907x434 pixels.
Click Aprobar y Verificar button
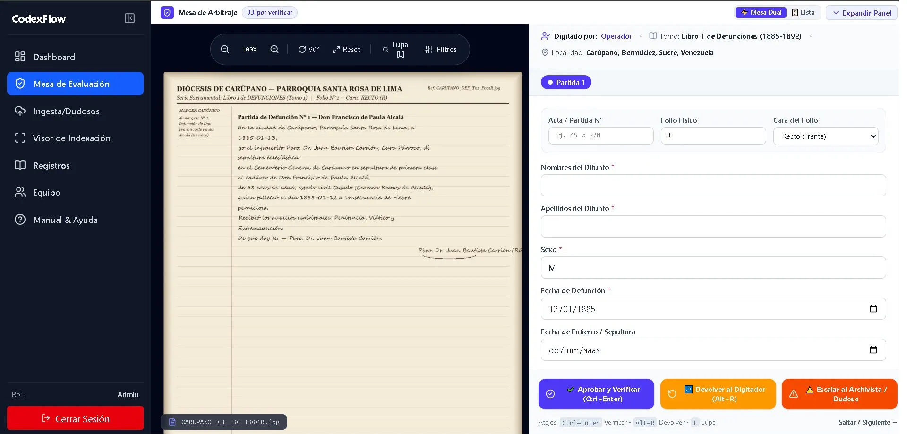(596, 394)
